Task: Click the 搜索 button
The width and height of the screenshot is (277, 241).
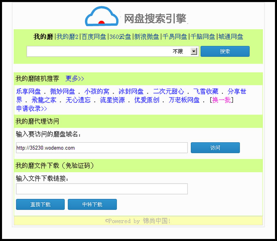Action: (225, 52)
